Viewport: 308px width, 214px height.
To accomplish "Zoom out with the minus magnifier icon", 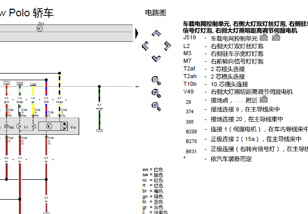I will [x=156, y=107].
